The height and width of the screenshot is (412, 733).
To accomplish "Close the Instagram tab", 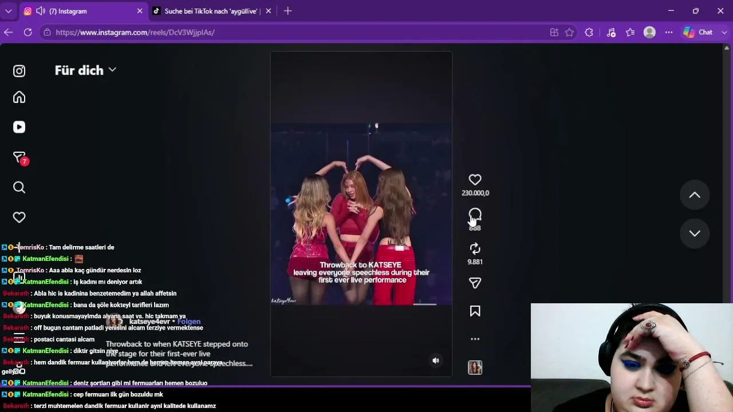I will pyautogui.click(x=140, y=11).
